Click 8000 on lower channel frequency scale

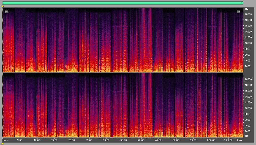(x=247, y=114)
